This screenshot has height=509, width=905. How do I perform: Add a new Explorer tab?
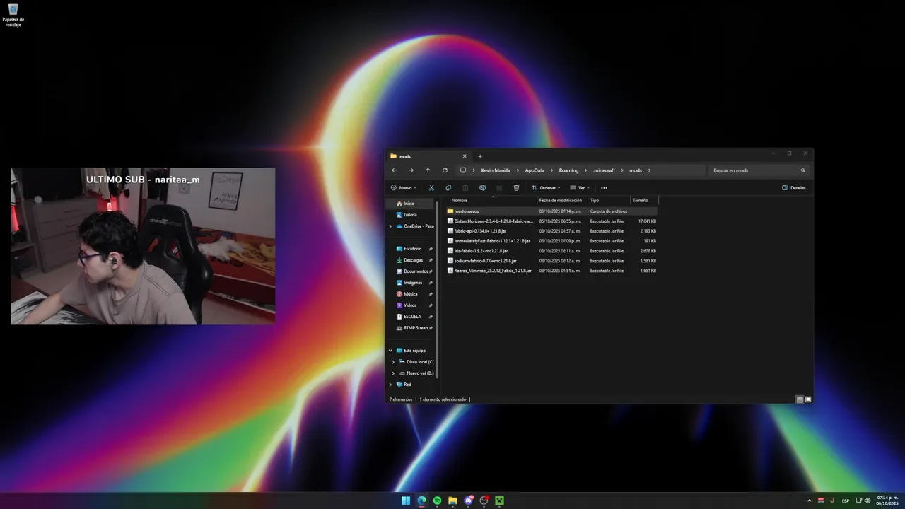pos(480,156)
